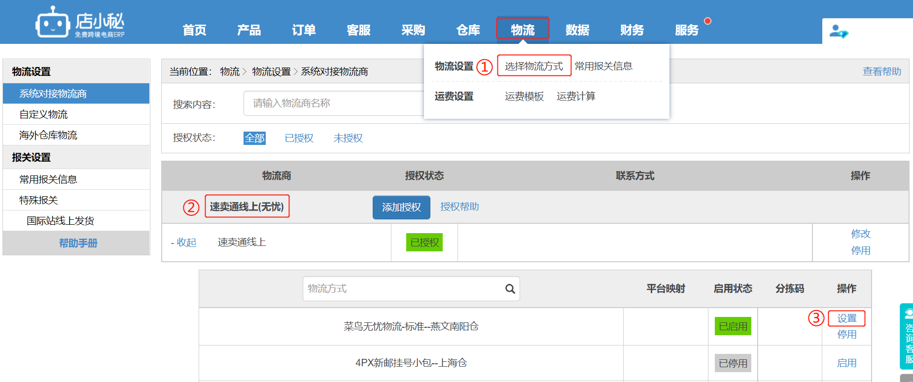Open 国际站线上发货 in sidebar

pyautogui.click(x=76, y=221)
